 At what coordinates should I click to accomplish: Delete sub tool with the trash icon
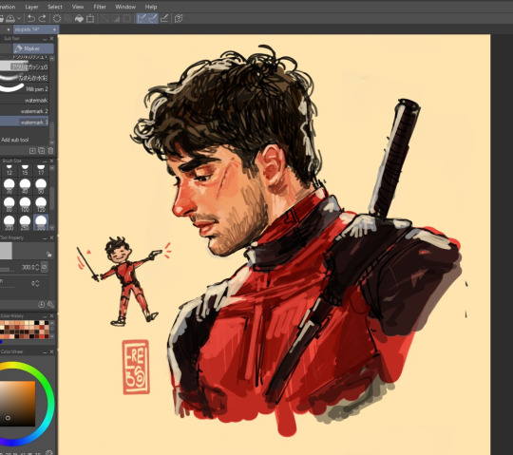tap(50, 151)
